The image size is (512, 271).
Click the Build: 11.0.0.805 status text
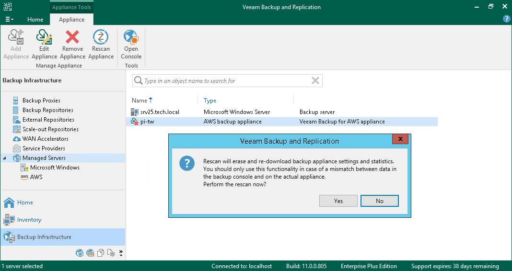pyautogui.click(x=306, y=266)
